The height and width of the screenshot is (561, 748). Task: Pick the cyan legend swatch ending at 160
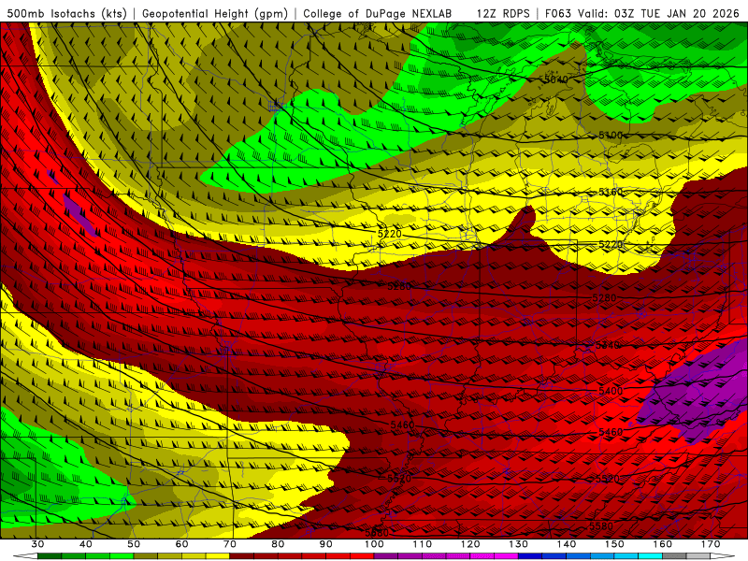(x=651, y=556)
